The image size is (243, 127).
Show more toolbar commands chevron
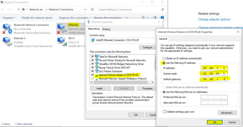[127, 18]
